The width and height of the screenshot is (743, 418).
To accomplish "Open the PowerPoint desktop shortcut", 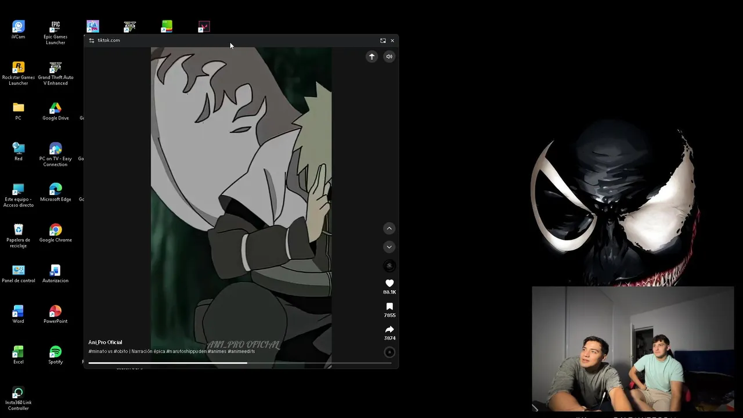I will (55, 314).
